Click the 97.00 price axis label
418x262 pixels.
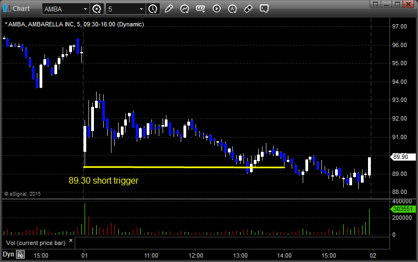(x=400, y=26)
